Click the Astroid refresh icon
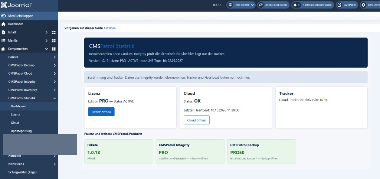This screenshot has width=380, height=179. [261, 5]
